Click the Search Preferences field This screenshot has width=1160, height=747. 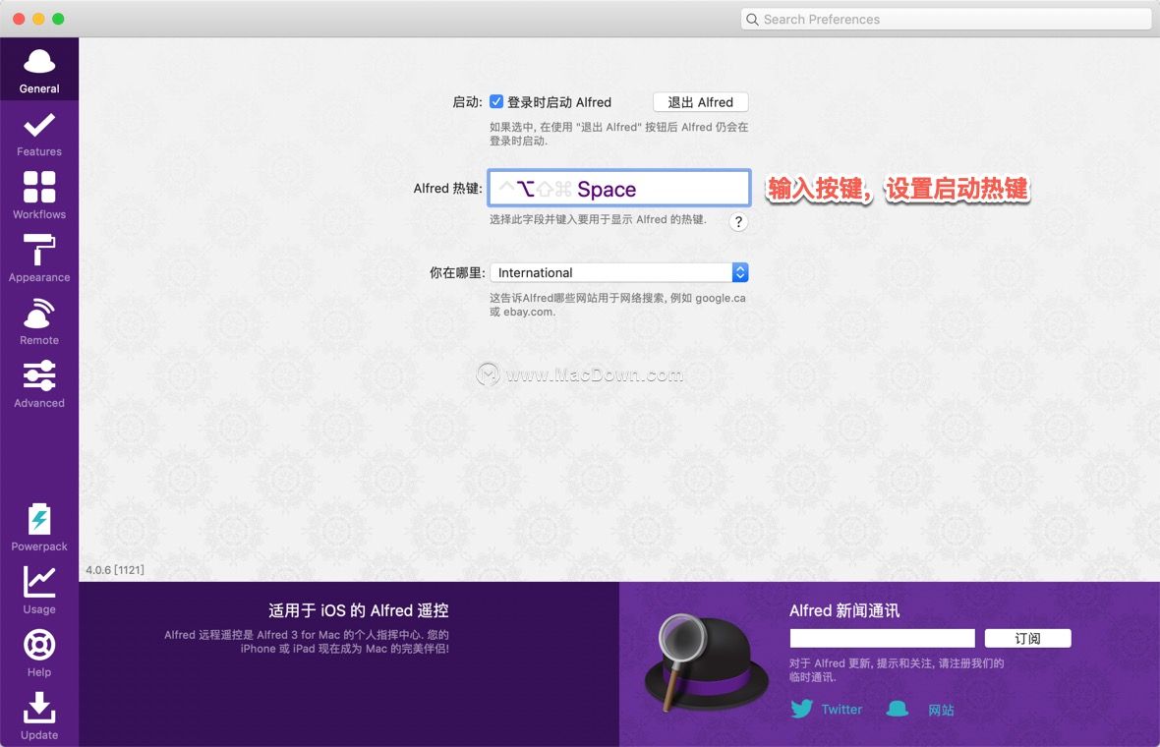click(947, 20)
